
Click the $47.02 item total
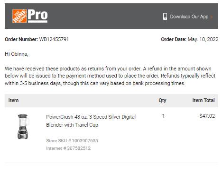tap(207, 116)
